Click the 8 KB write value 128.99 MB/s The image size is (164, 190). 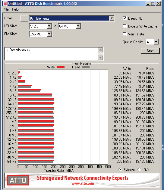[121, 91]
